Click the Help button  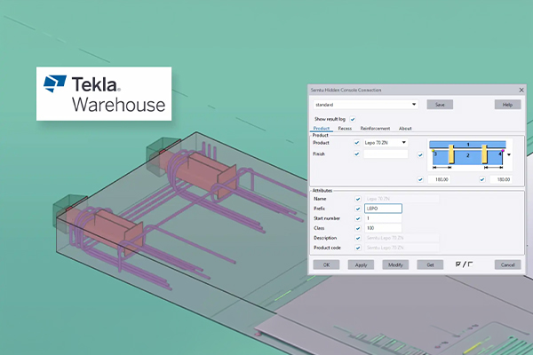506,104
